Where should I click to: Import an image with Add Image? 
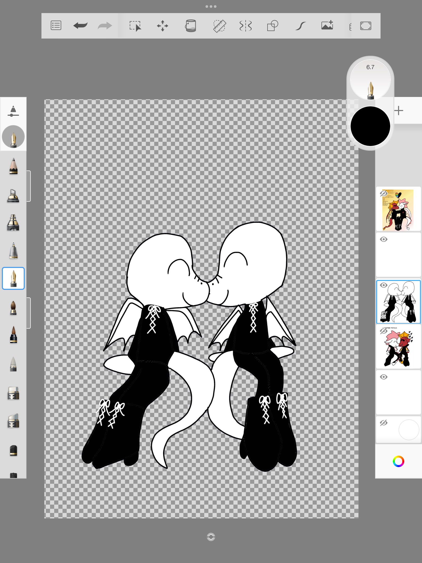click(327, 25)
